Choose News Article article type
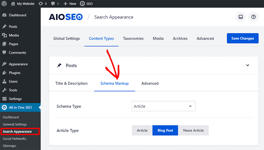Screen dimensions: 264x150 click(193, 130)
